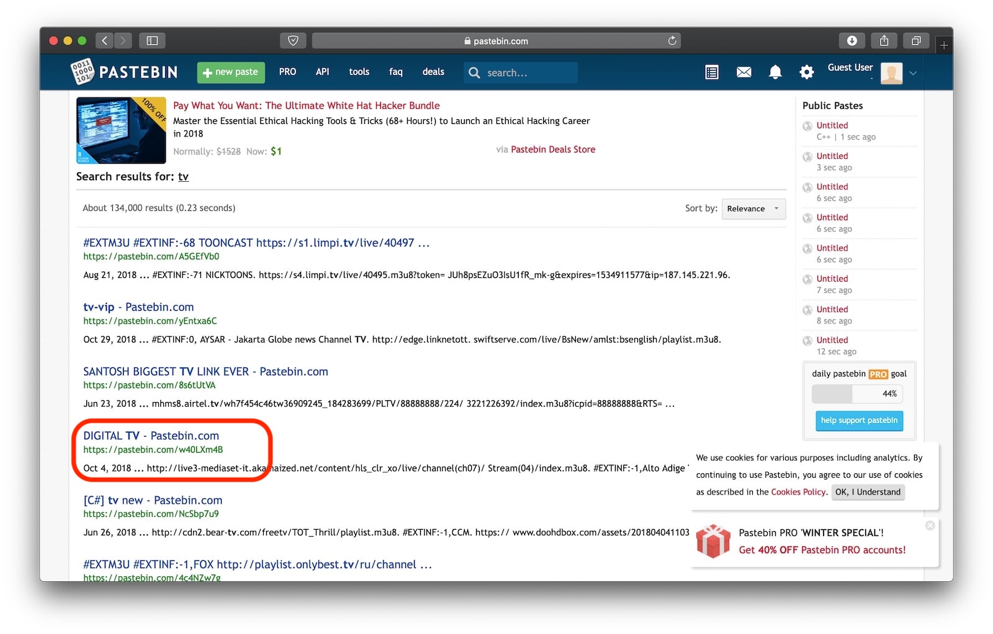Click the Get 40% OFF Pastebin PRO link
Viewport: 993px width, 634px height.
point(822,550)
